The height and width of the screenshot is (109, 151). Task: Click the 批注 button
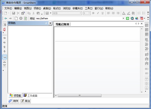(x=25, y=101)
